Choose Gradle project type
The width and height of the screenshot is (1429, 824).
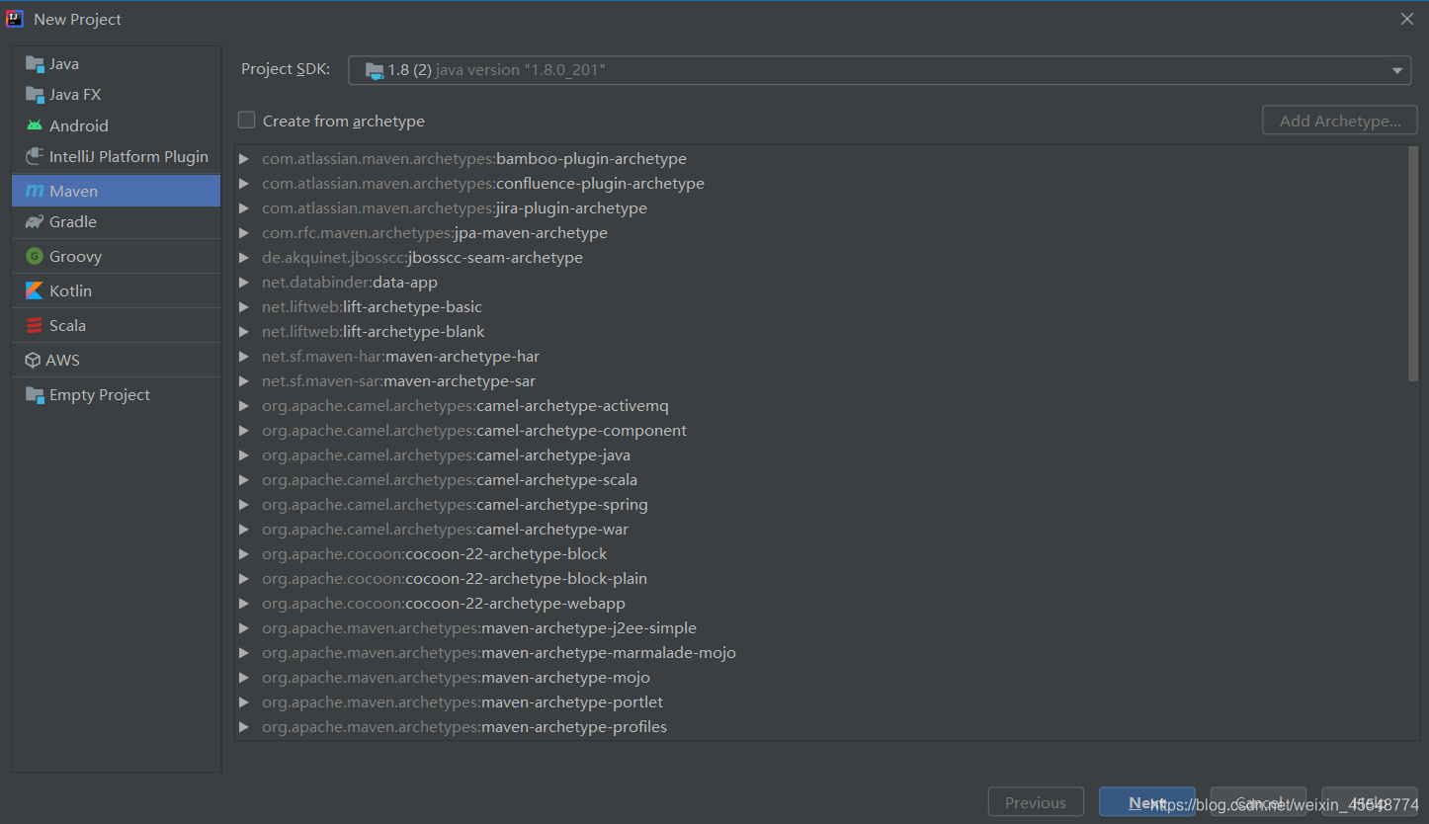pos(117,222)
